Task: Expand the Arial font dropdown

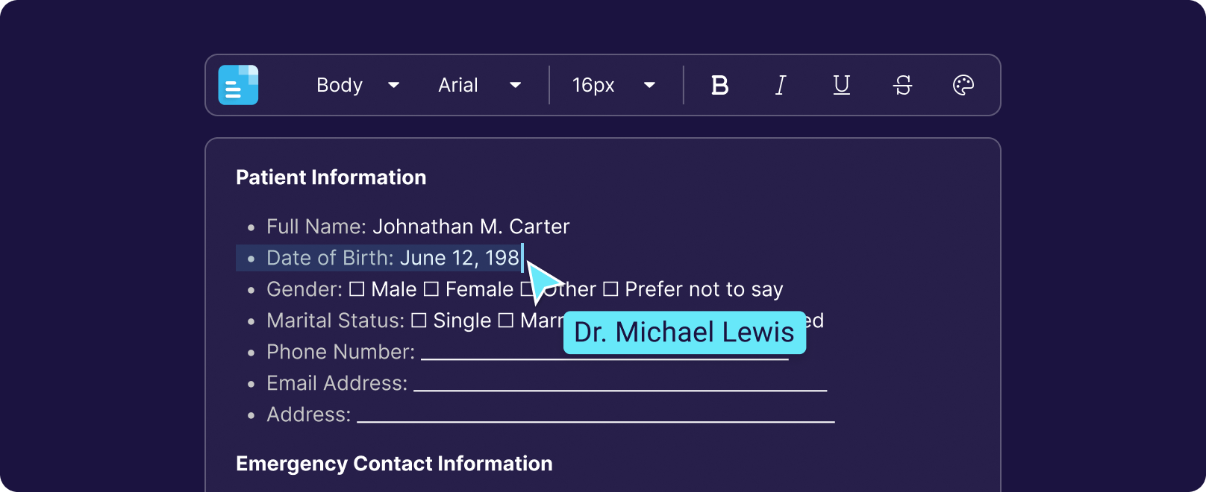Action: pyautogui.click(x=479, y=85)
